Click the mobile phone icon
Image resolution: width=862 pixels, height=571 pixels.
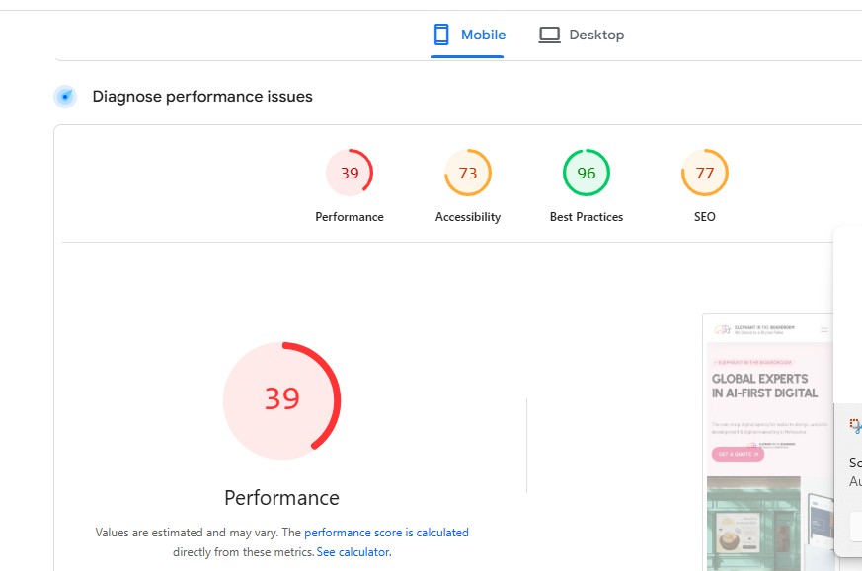tap(441, 36)
